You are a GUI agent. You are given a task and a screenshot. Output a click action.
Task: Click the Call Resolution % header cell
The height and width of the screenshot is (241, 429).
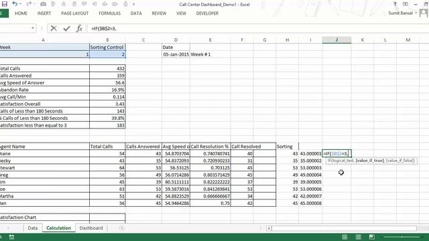pyautogui.click(x=210, y=147)
